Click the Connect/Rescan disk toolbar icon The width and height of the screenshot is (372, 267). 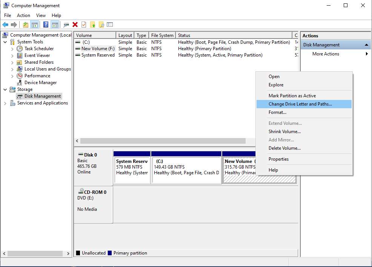(66, 25)
